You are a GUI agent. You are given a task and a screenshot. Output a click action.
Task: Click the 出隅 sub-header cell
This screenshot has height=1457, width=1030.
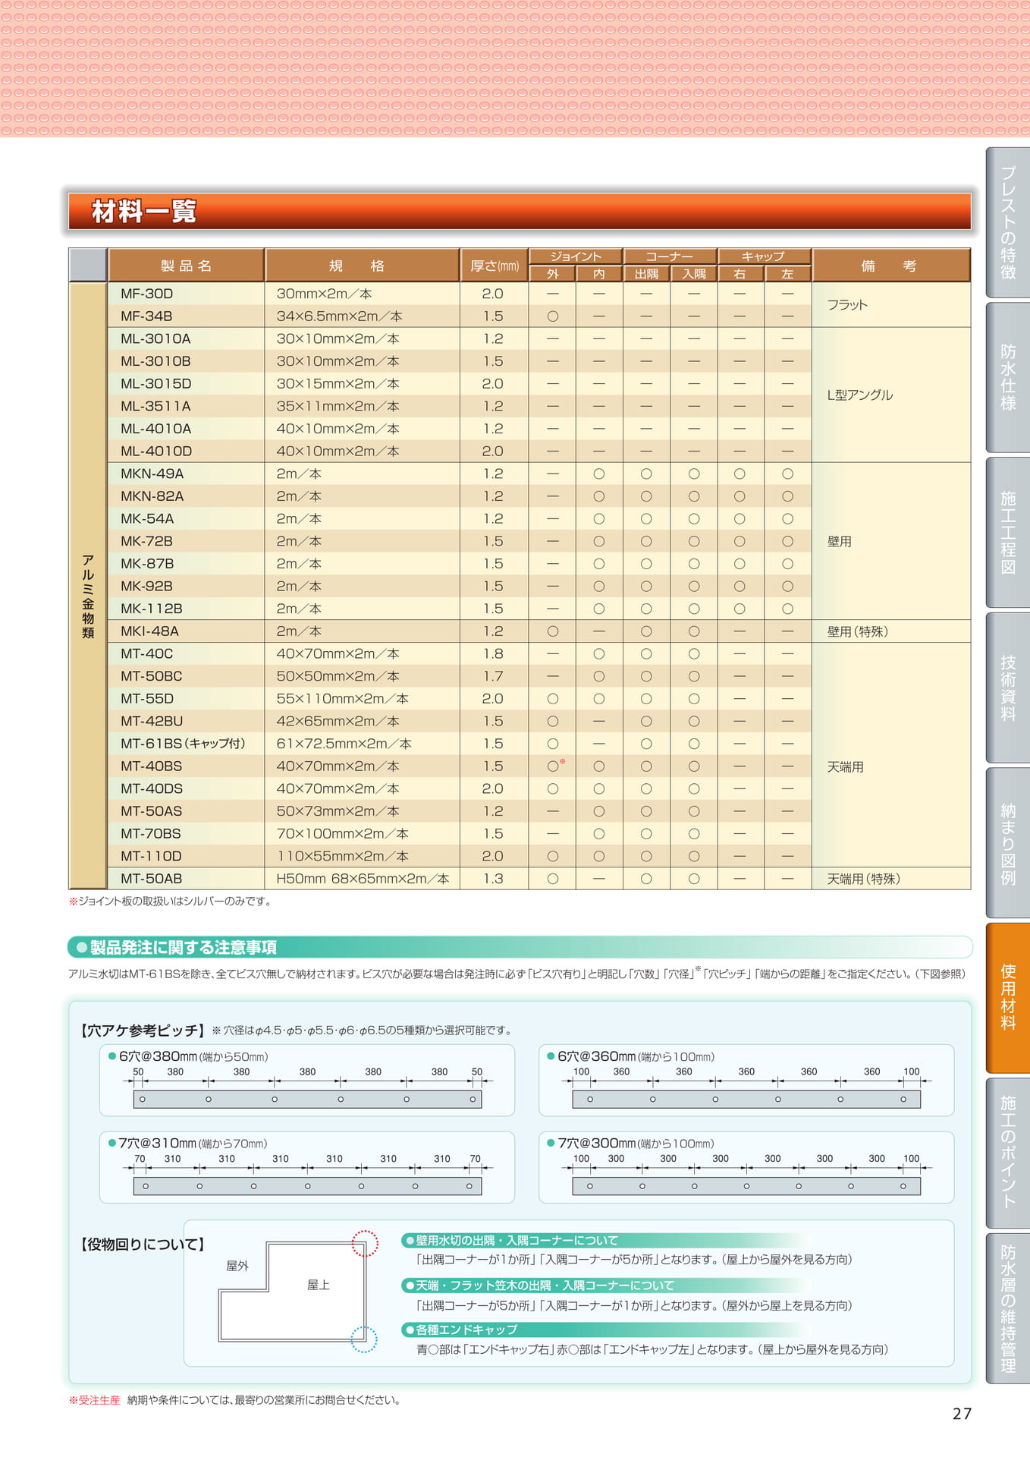646,274
